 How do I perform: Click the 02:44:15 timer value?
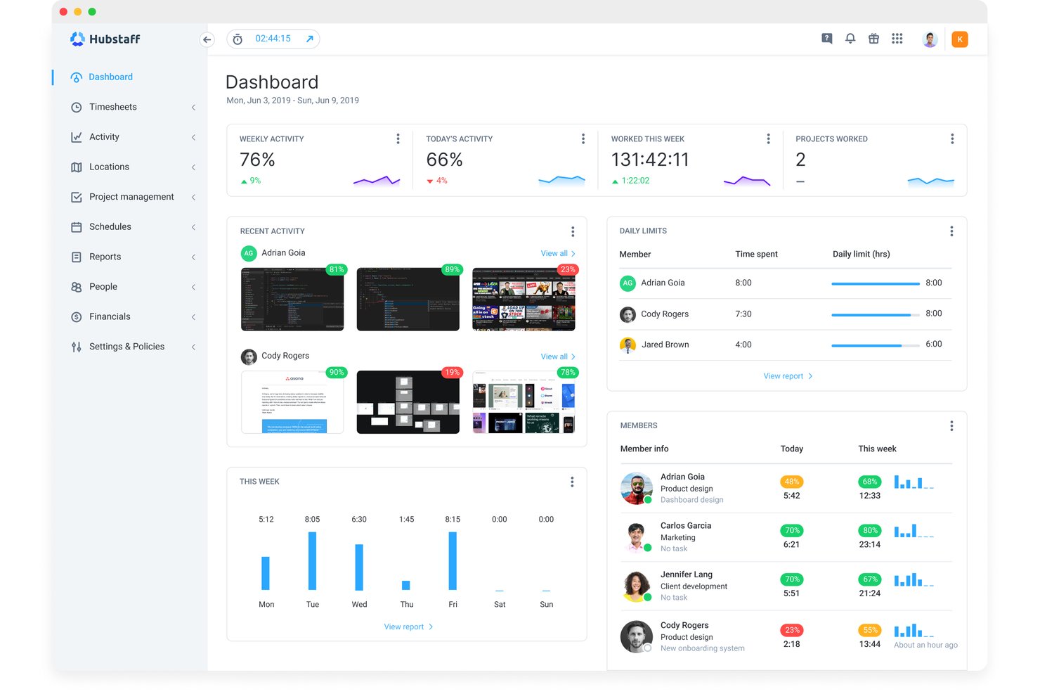pos(273,39)
